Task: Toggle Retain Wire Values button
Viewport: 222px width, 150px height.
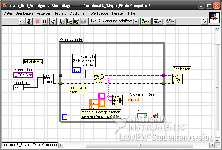Action: click(62, 22)
